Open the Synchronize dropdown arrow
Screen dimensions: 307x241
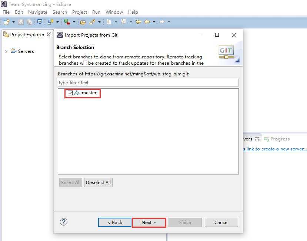pos(57,22)
